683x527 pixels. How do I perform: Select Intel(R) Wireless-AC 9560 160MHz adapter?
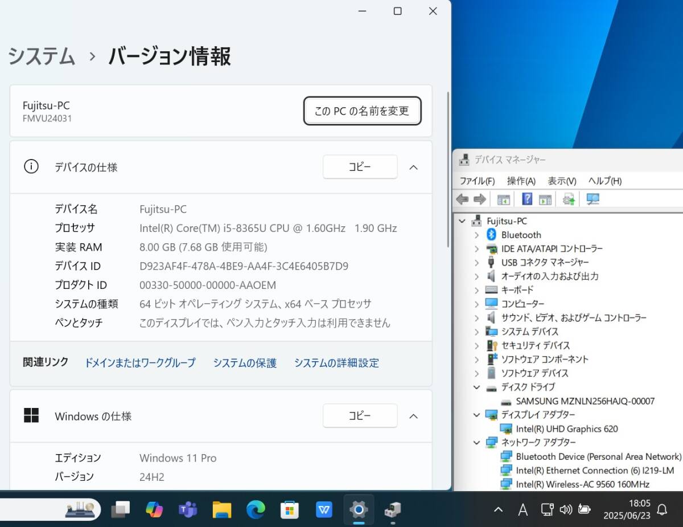click(x=575, y=484)
